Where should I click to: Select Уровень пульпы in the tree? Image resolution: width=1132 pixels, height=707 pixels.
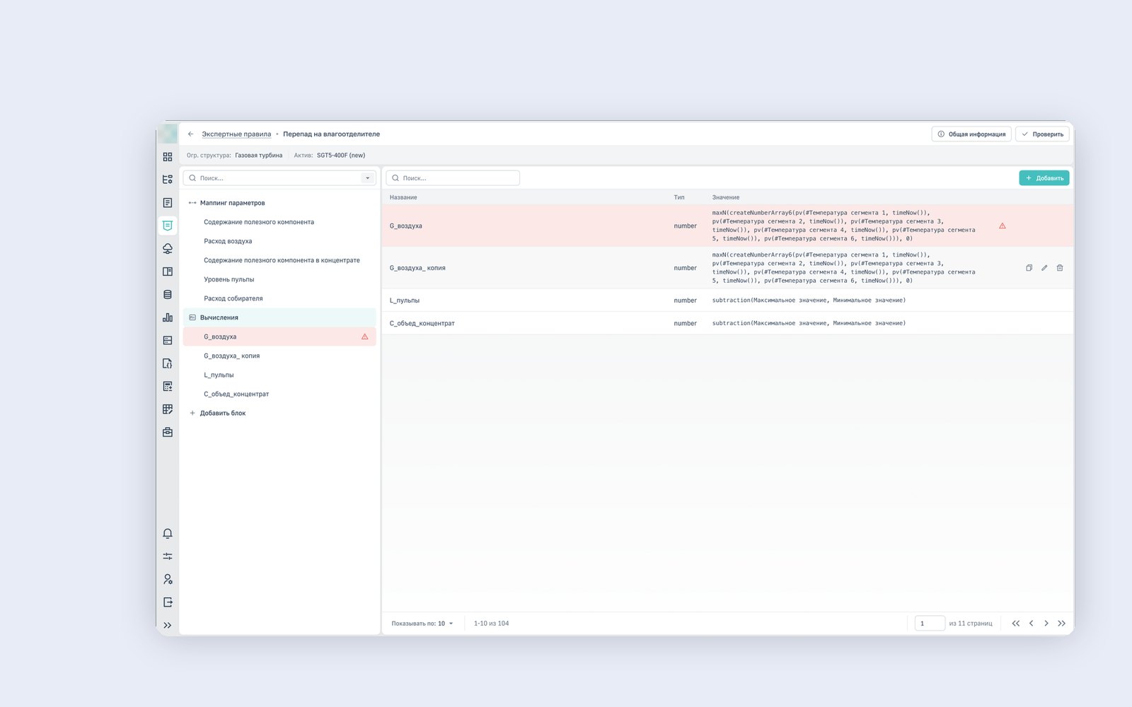229,279
